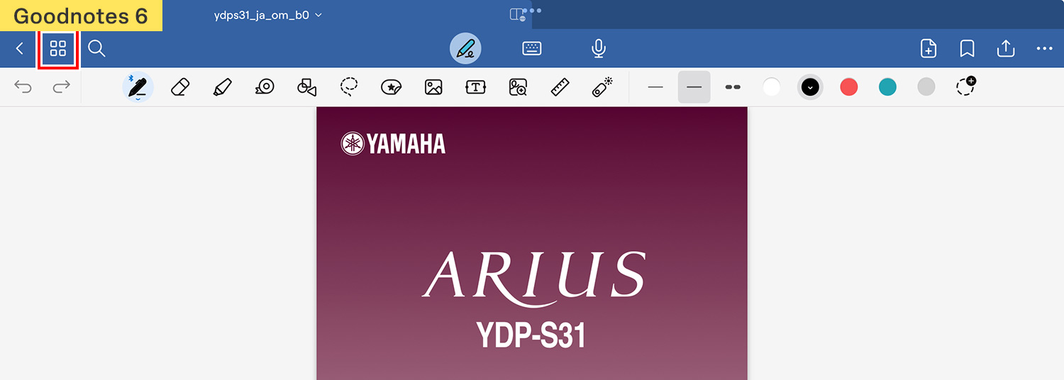This screenshot has width=1064, height=380.
Task: Click the ARIUS title on the page
Action: click(x=534, y=278)
